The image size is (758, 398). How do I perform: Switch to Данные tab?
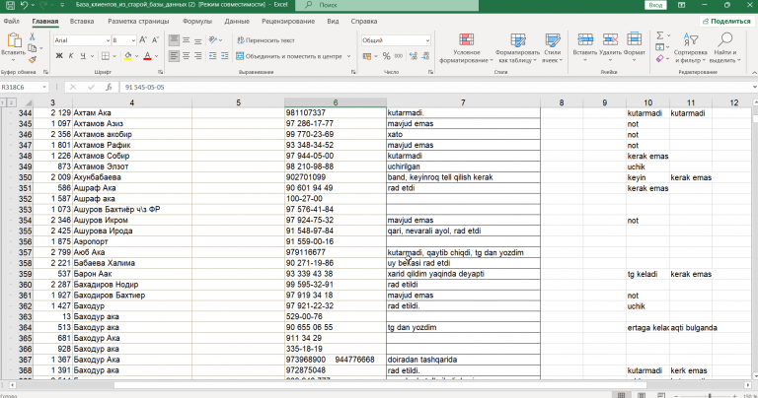point(237,22)
